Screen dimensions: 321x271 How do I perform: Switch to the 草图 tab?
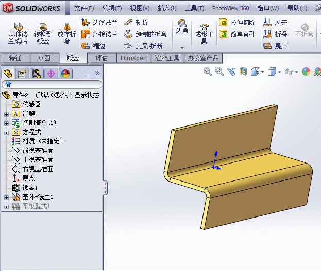(44, 58)
